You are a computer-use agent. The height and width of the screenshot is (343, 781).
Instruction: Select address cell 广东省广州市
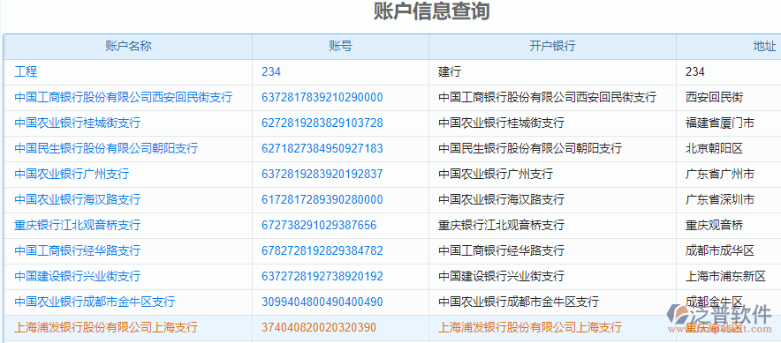[x=729, y=174]
